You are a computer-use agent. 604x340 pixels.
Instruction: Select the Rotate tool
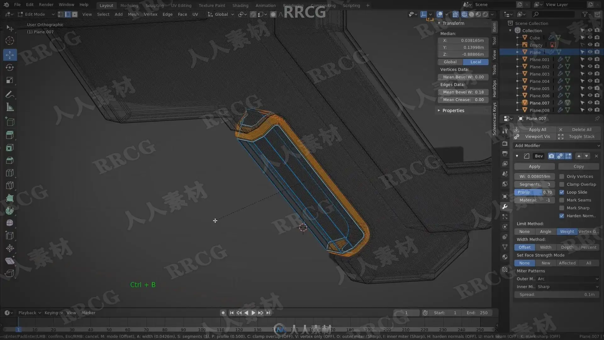[x=10, y=67]
